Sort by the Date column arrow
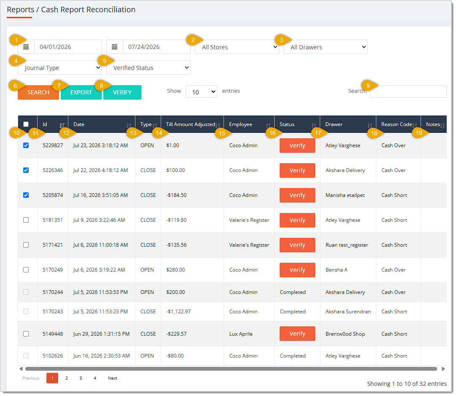The width and height of the screenshot is (456, 396). pos(129,125)
